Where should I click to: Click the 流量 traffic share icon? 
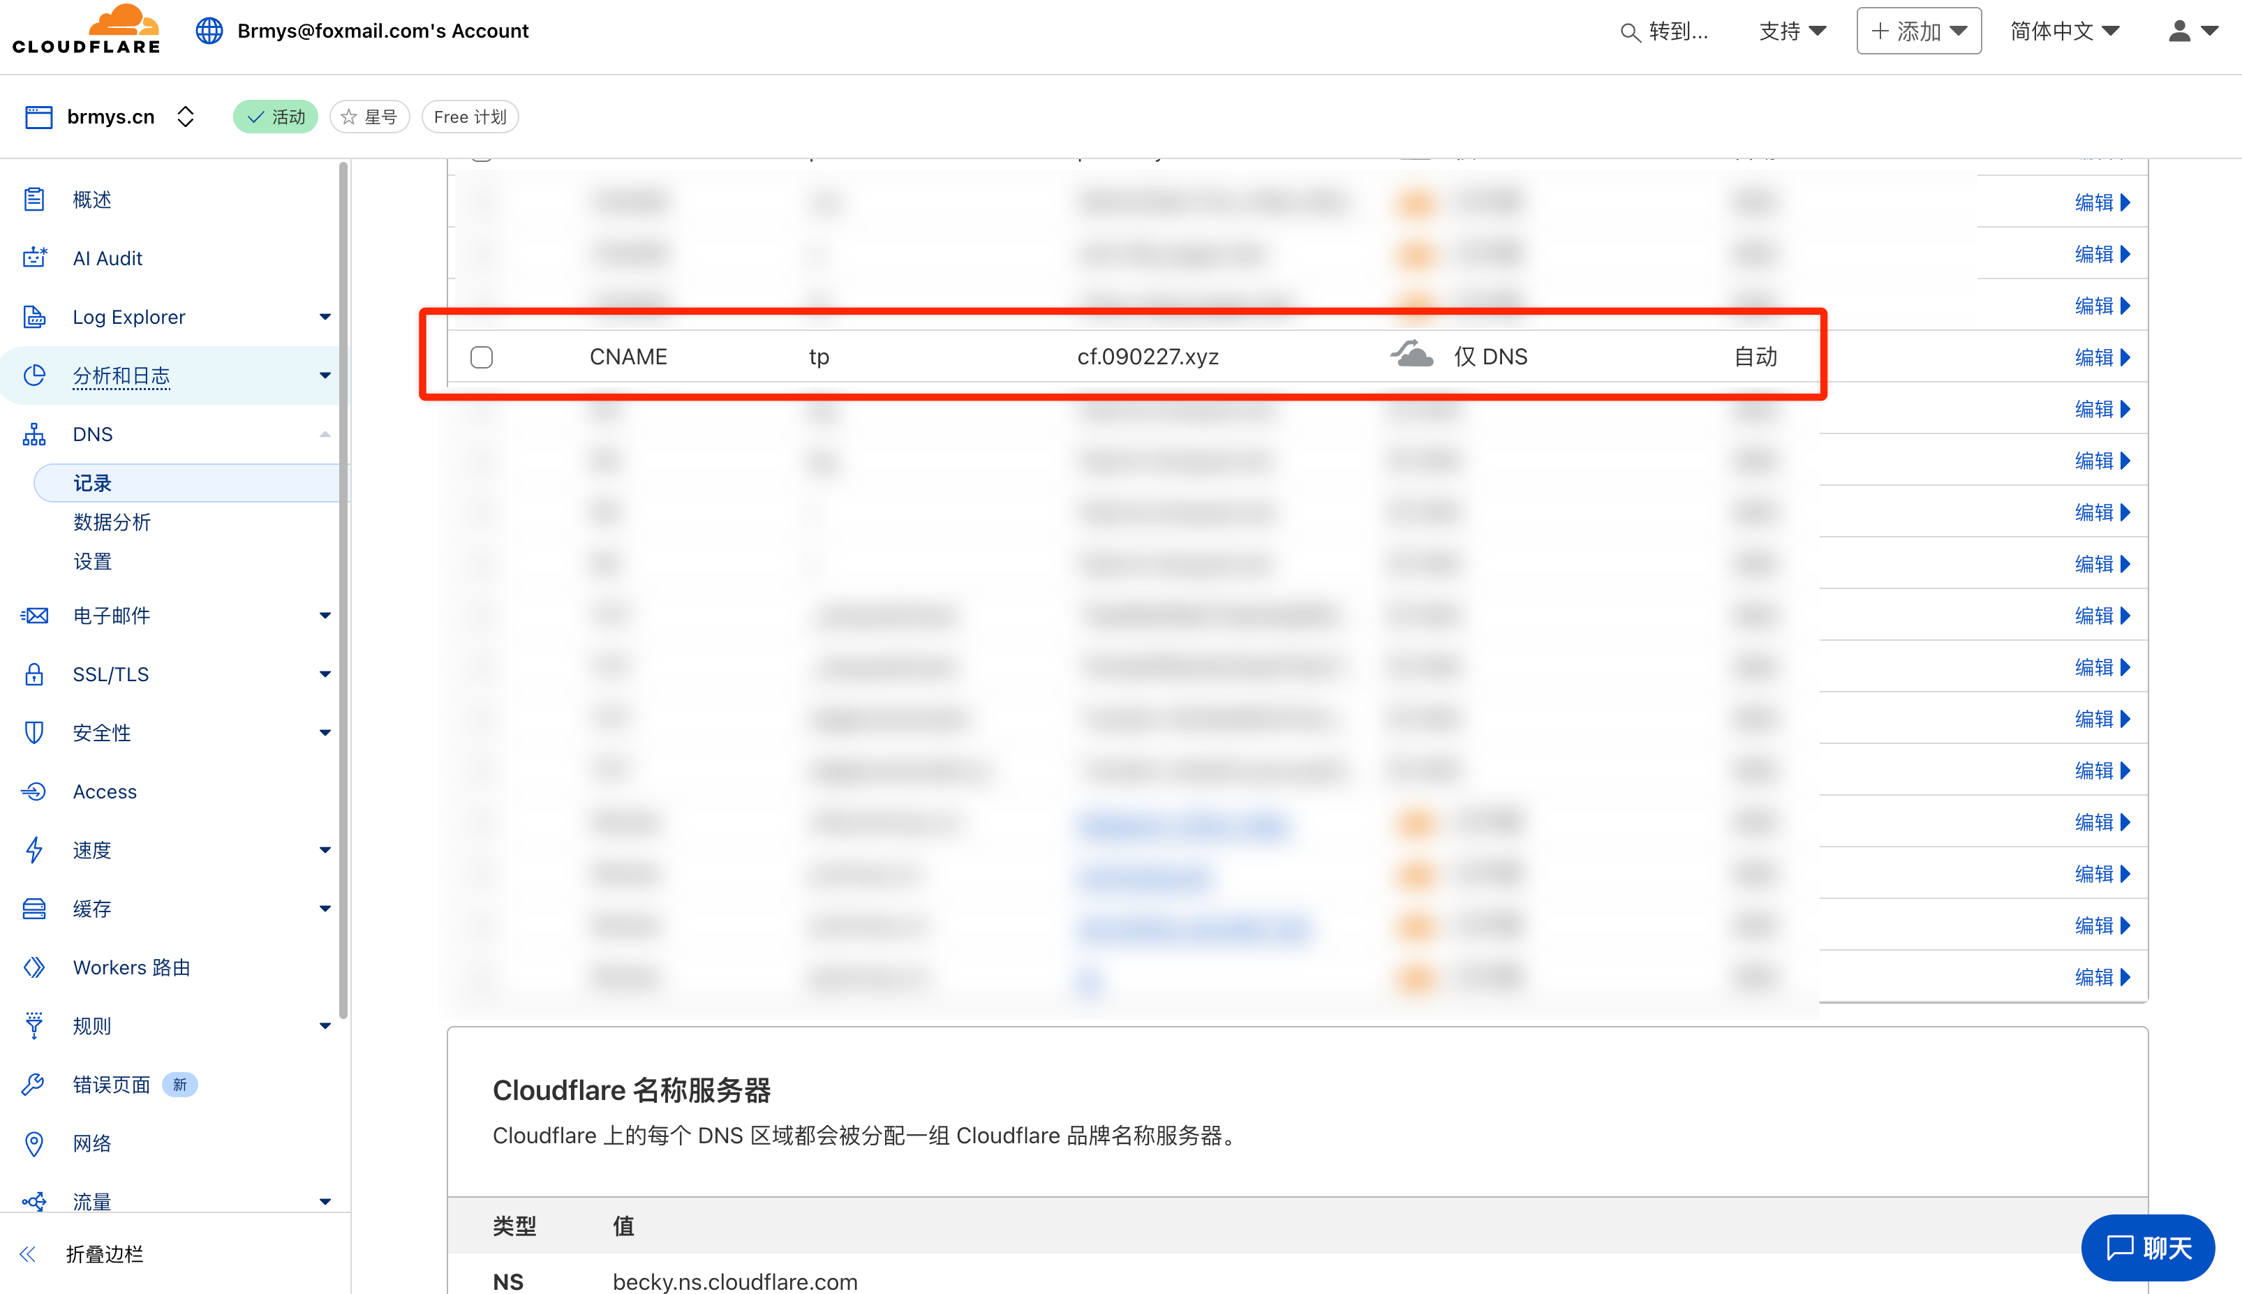[34, 1202]
